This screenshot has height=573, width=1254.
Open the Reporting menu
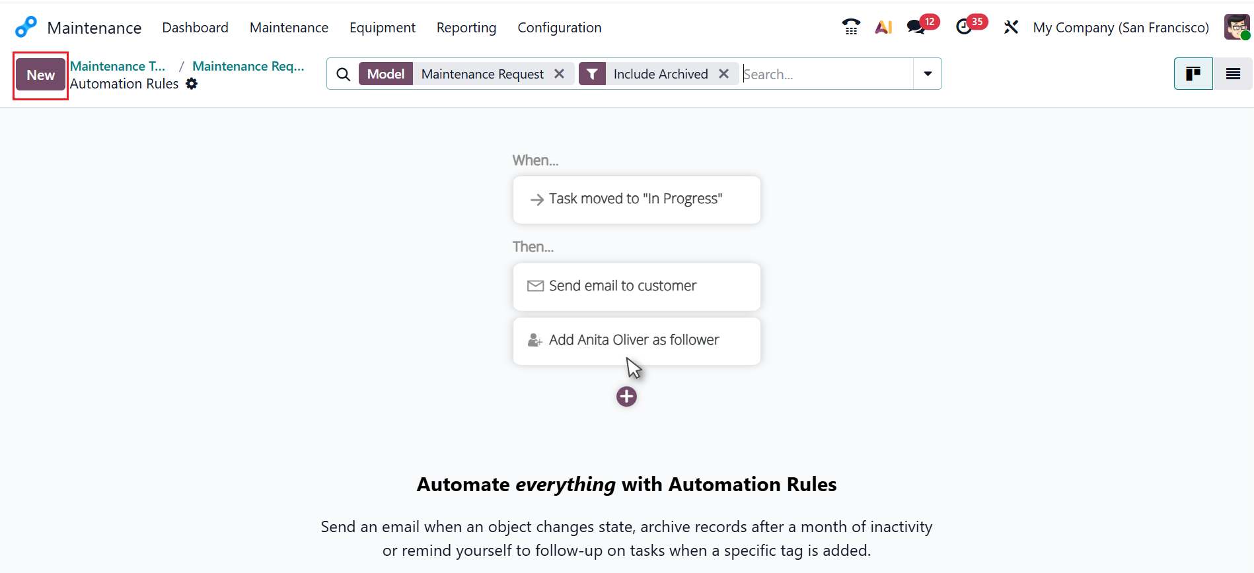click(x=466, y=27)
